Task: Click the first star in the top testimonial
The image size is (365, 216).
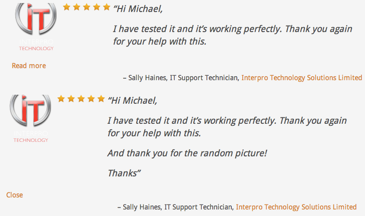Action: 67,7
